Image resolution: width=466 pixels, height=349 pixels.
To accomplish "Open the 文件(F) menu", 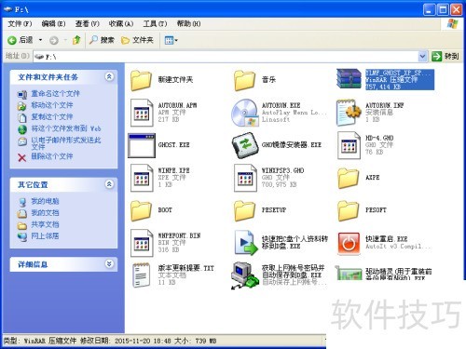I will pos(20,24).
